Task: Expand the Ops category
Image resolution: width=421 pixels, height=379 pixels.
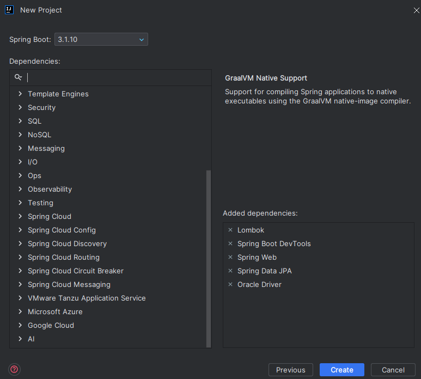Action: [x=20, y=175]
